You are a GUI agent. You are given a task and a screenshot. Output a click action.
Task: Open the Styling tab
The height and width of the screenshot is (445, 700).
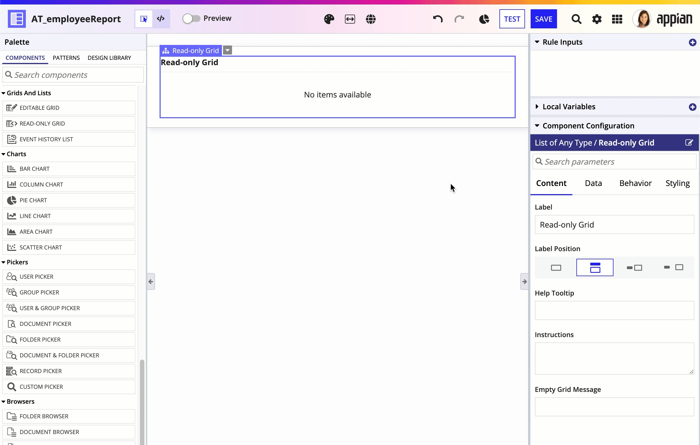pyautogui.click(x=678, y=183)
